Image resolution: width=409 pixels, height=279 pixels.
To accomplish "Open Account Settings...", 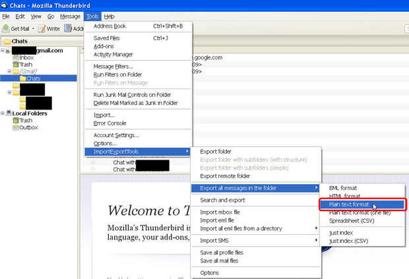I will [139, 135].
